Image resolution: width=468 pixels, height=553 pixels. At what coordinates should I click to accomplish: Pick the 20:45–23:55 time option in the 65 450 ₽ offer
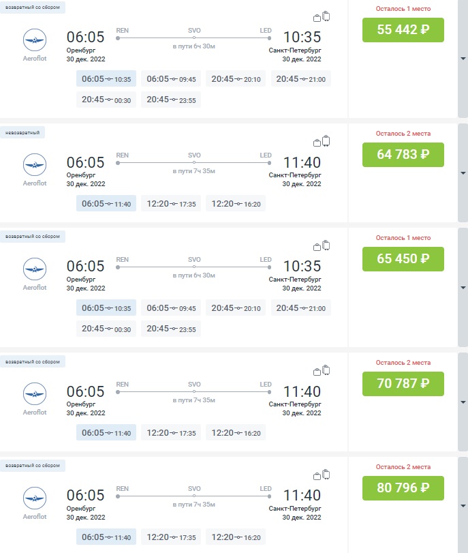[x=171, y=329]
